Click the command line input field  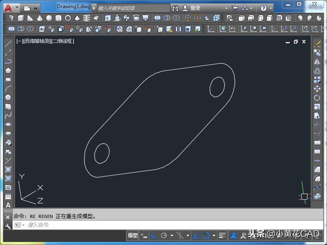click(163, 225)
